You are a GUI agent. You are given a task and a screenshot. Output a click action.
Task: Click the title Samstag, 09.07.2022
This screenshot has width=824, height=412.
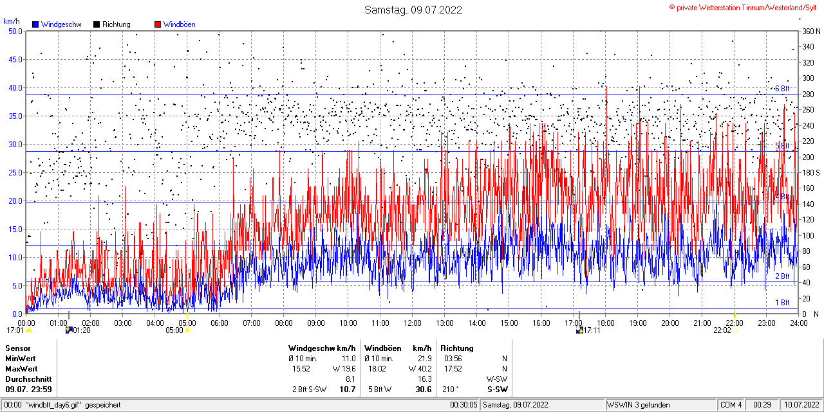413,10
